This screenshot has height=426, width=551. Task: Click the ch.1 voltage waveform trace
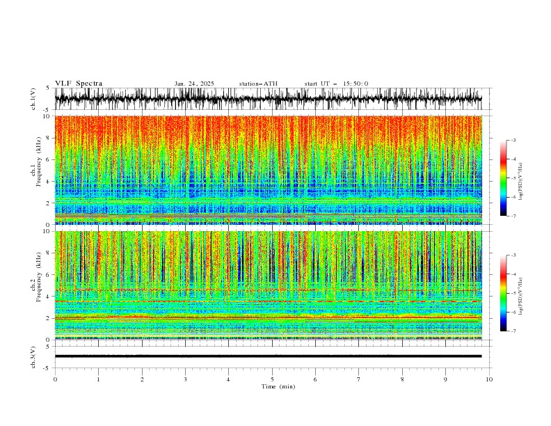268,99
